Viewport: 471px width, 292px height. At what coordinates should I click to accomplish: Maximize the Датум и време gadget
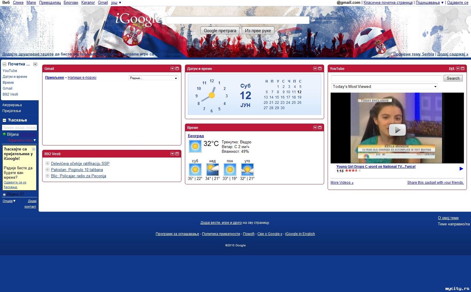point(320,68)
